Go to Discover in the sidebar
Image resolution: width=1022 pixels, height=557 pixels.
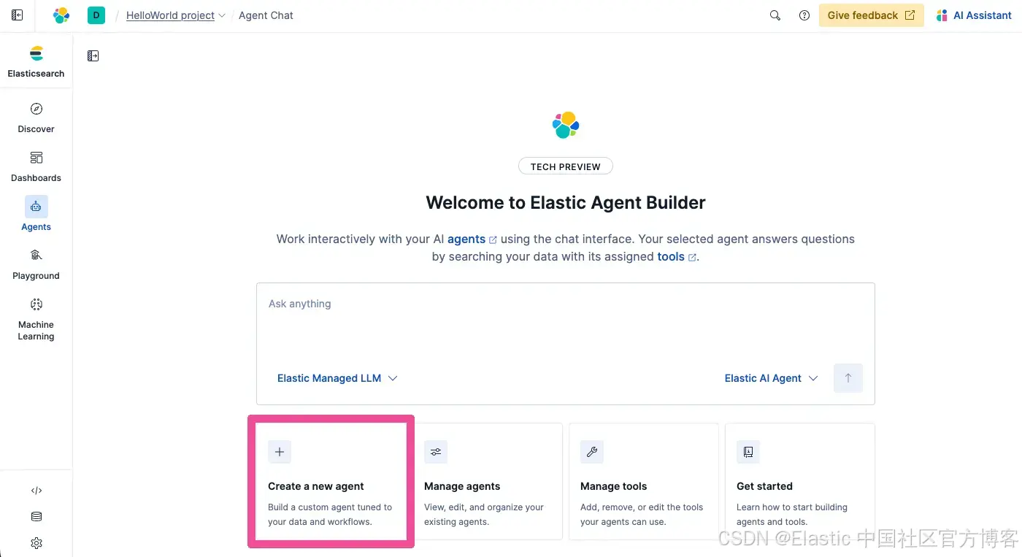click(x=36, y=118)
